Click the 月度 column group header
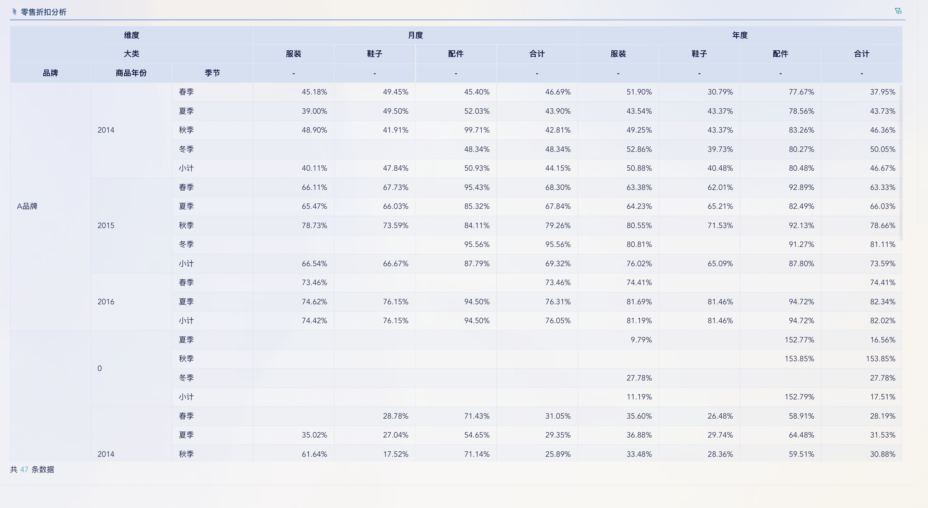 [415, 35]
